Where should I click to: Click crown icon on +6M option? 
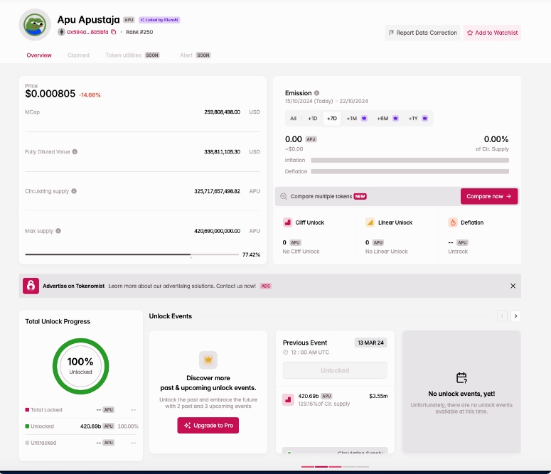(x=395, y=119)
